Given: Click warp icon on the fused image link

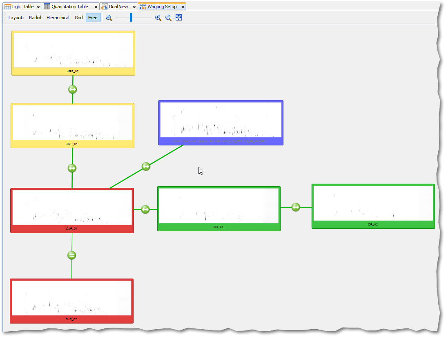Looking at the screenshot, I should point(146,166).
